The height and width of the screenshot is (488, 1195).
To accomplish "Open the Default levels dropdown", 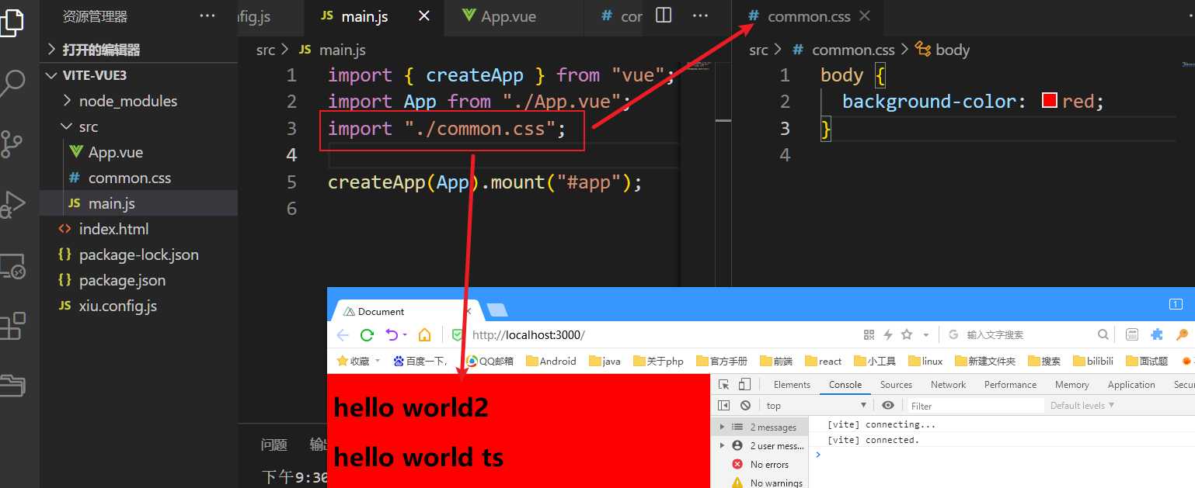I will click(1082, 406).
